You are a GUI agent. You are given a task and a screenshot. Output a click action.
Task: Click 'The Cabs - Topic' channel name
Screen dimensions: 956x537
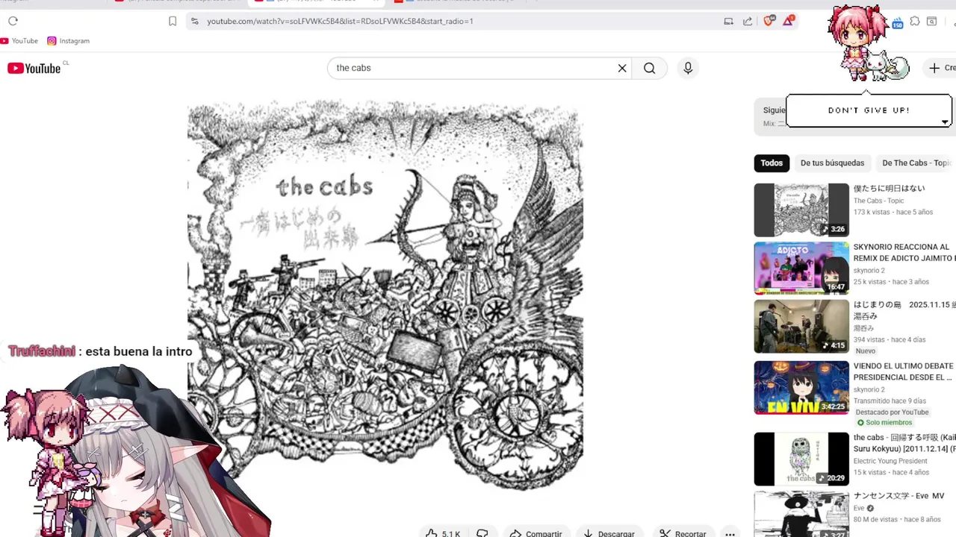[878, 201]
